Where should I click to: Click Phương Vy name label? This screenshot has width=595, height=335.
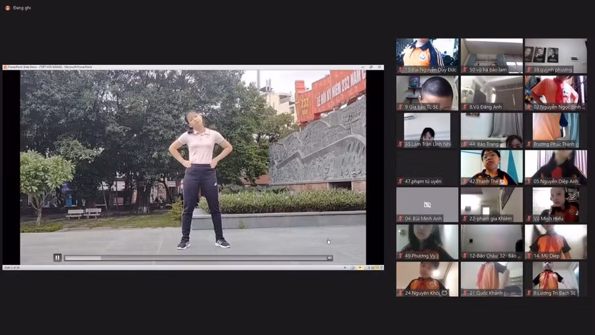point(420,256)
